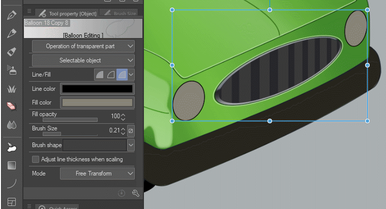
Task: Toggle fill-only option in Line/Fill
Action: pyautogui.click(x=100, y=75)
